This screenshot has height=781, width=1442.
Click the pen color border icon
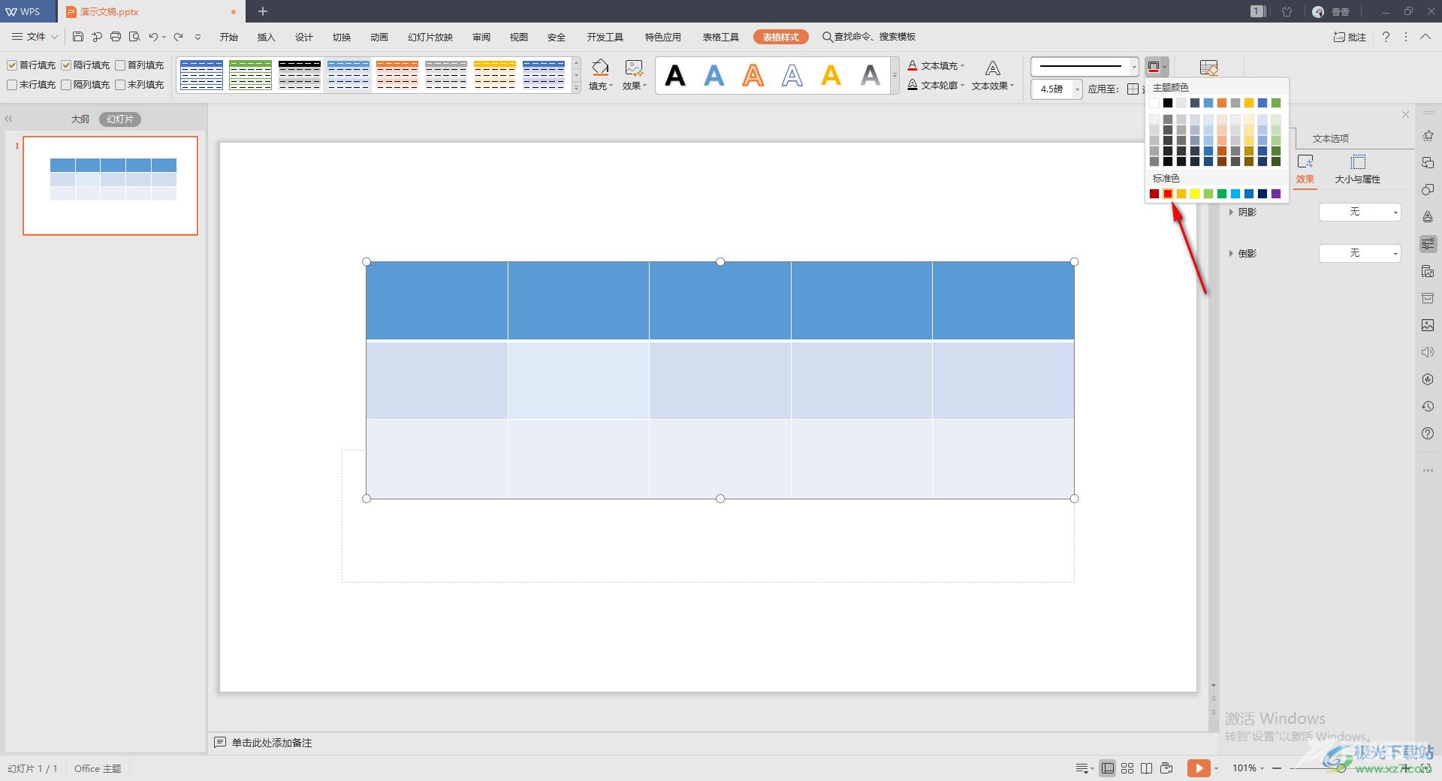(x=1154, y=67)
